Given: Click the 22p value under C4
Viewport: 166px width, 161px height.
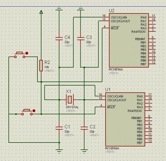Looking at the screenshot, I should pos(67,42).
